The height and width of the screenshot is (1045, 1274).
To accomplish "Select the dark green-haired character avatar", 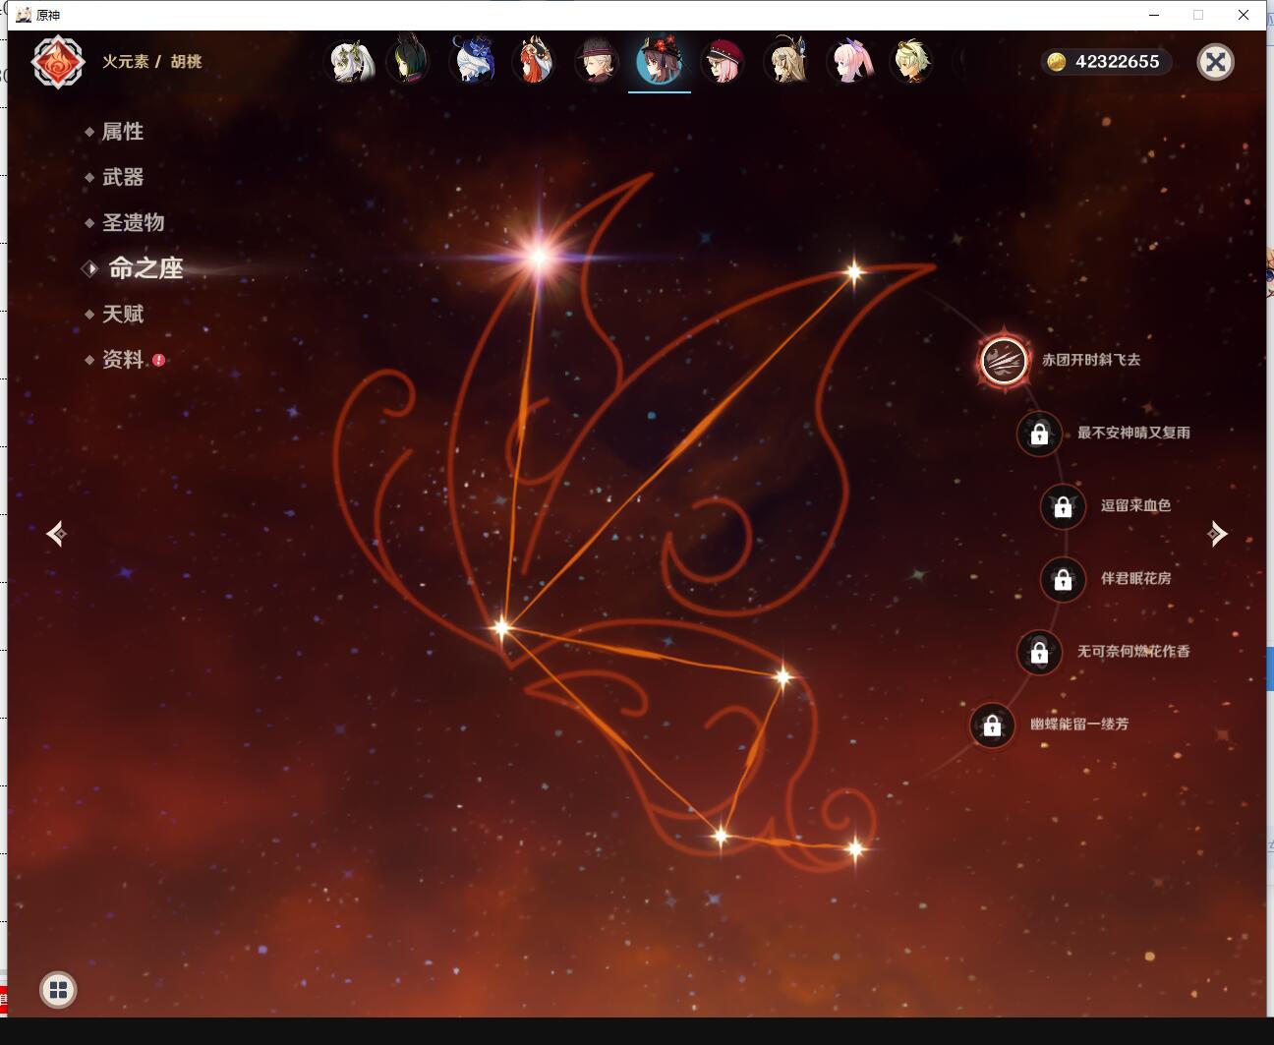I will coord(408,62).
